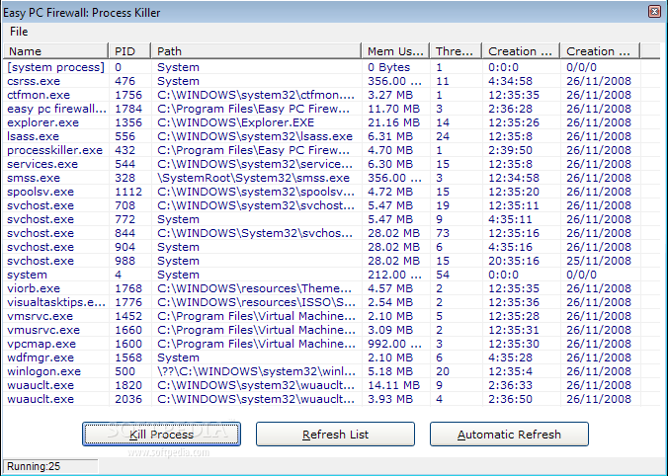Click creation date 25/11/2008
668x476 pixels.
(599, 261)
